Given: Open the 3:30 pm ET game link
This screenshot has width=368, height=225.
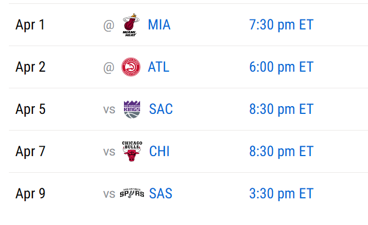Looking at the screenshot, I should [281, 194].
